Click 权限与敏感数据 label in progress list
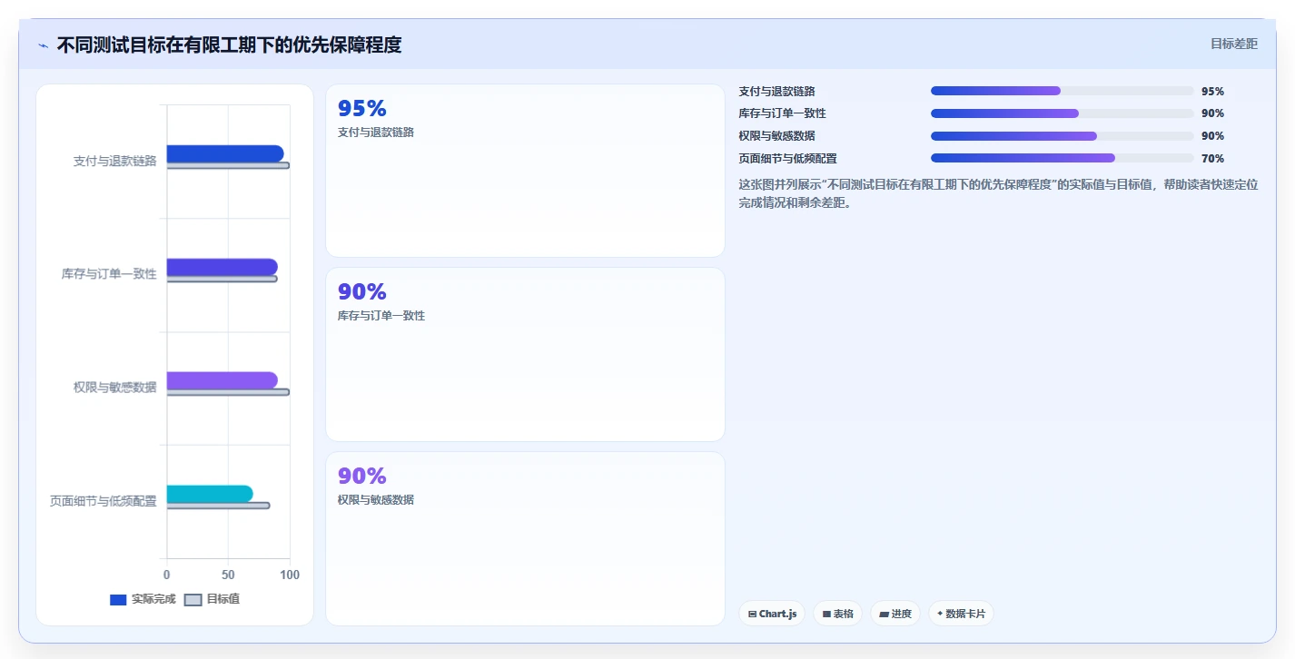 click(776, 136)
